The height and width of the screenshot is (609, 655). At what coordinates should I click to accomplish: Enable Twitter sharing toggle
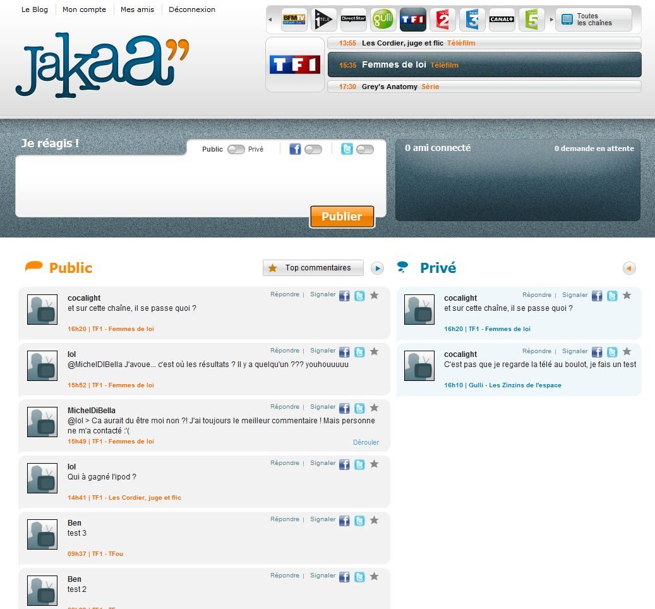click(365, 150)
